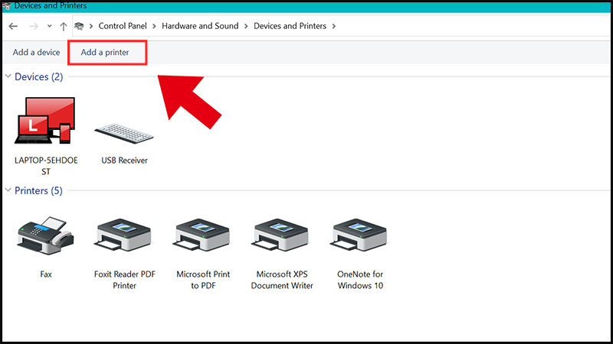Click the title bar printer icon
613x344 pixels.
6,5
